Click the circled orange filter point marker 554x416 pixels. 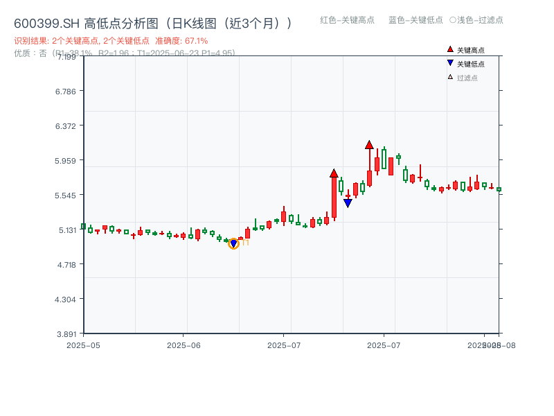[x=233, y=243]
